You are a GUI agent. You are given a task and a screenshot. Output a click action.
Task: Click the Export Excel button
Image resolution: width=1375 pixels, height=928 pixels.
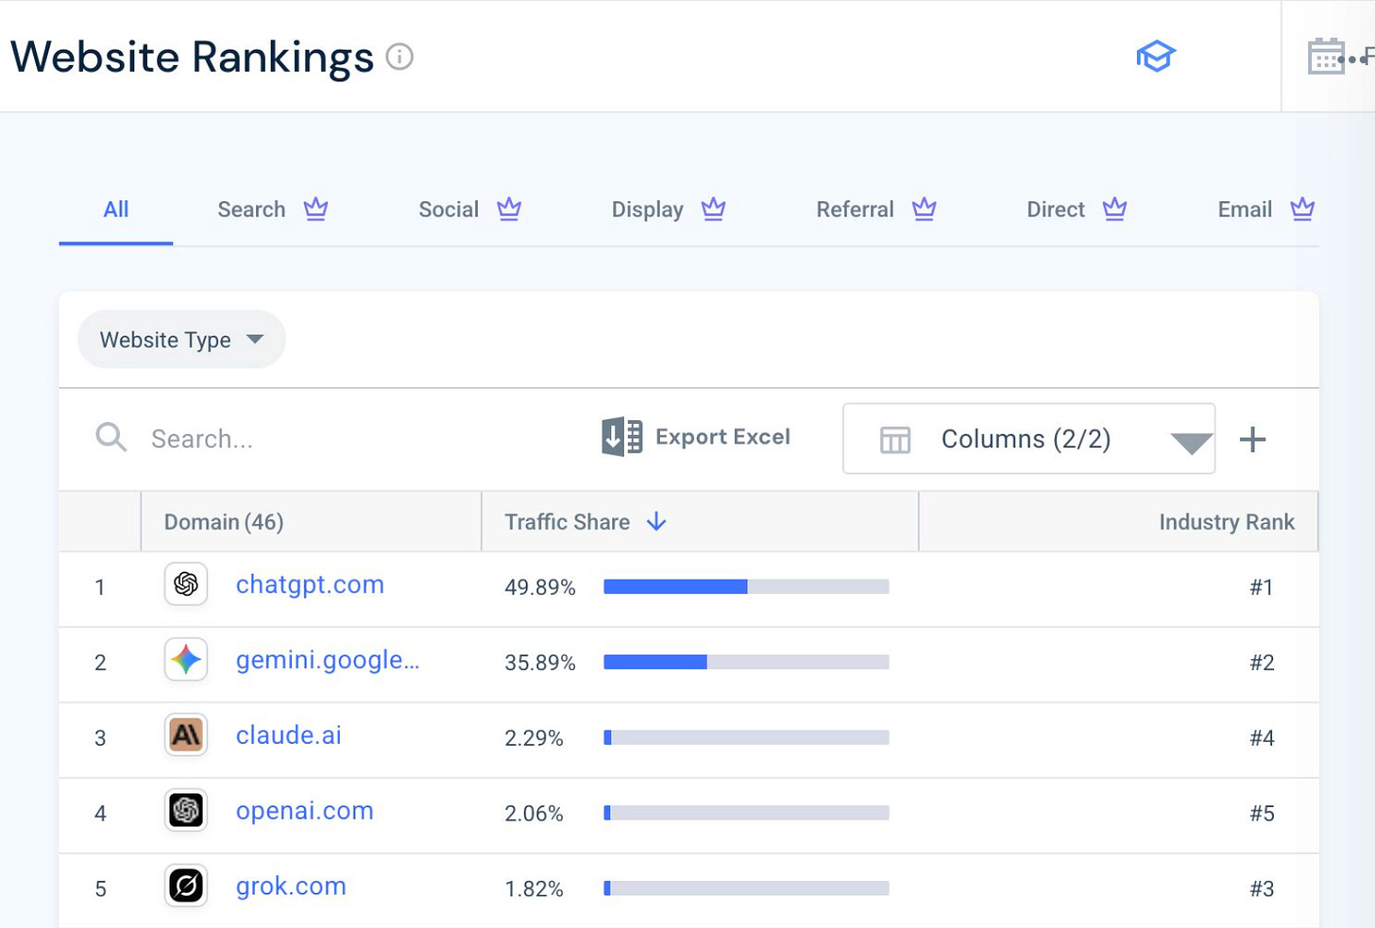coord(697,437)
